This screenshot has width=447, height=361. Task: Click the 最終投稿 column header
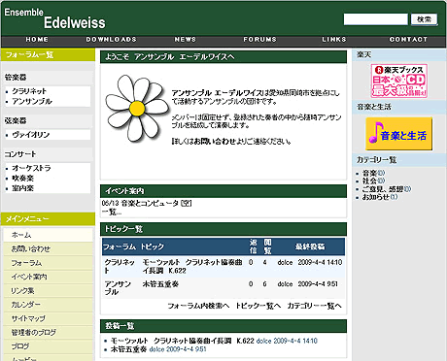point(310,246)
